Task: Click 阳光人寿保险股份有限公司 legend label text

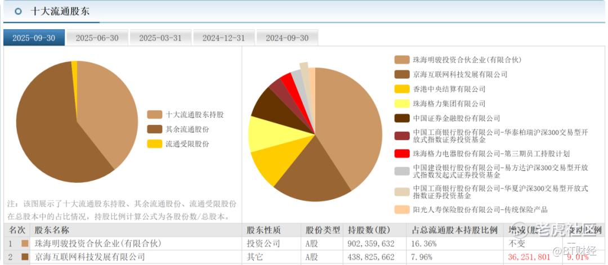Action: pyautogui.click(x=480, y=210)
